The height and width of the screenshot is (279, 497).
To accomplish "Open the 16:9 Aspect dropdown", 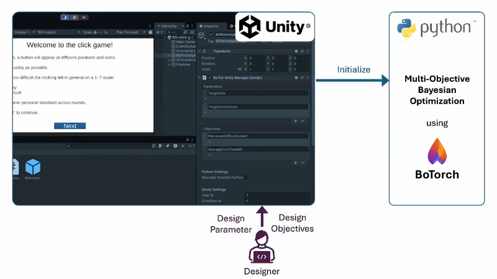I will [50, 32].
